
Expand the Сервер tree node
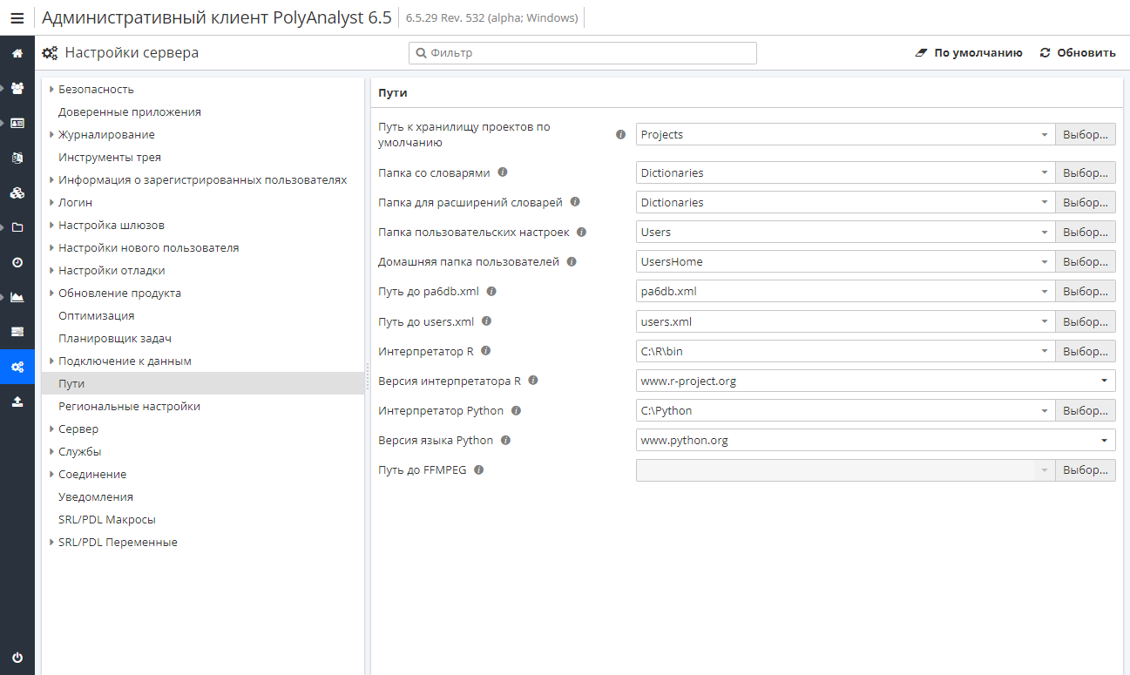click(x=51, y=429)
